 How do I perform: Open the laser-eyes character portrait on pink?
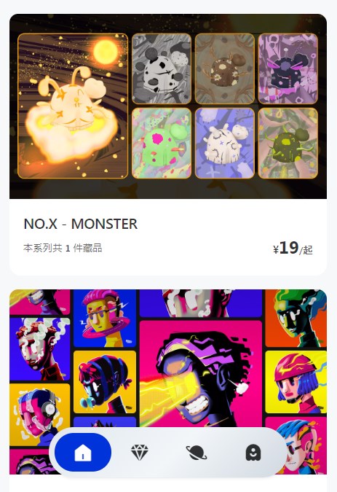[200, 373]
